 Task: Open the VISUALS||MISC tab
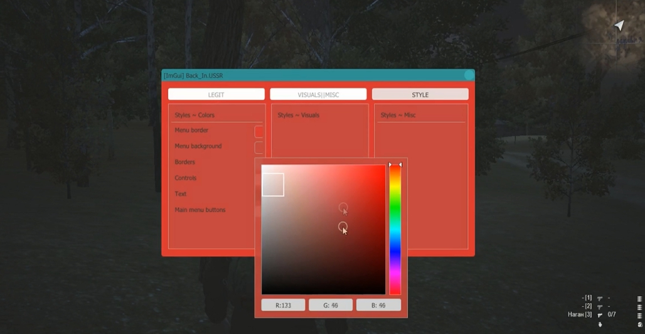click(318, 94)
